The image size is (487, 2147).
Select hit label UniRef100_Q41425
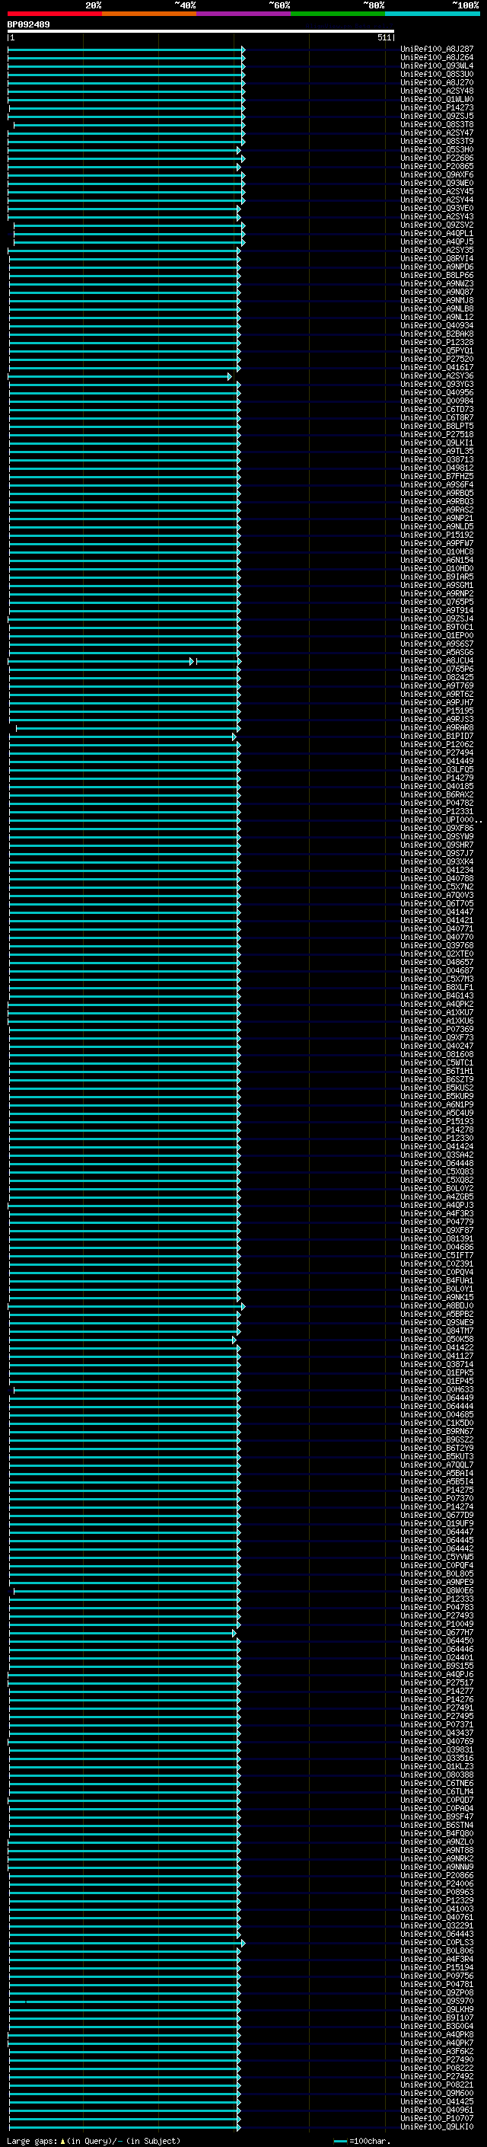436,2101
